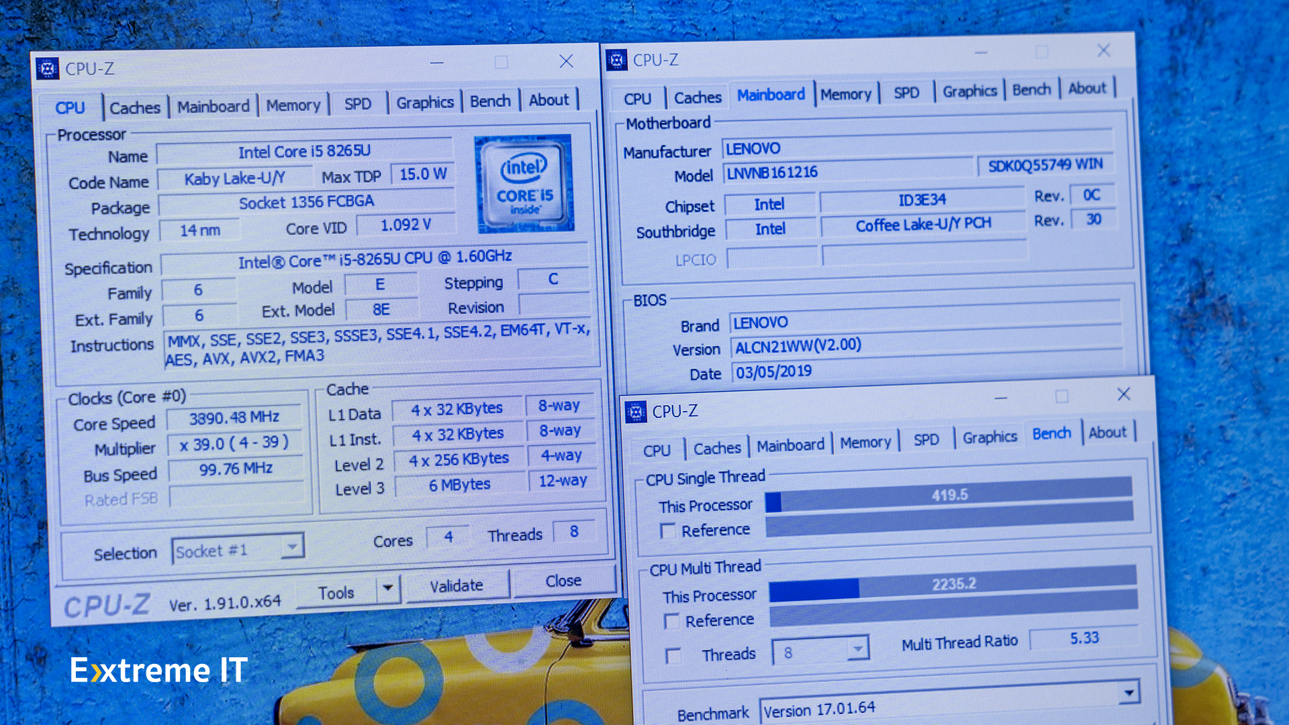The height and width of the screenshot is (725, 1289).
Task: Click single thread score bar showing 419.5
Action: pyautogui.click(x=949, y=495)
